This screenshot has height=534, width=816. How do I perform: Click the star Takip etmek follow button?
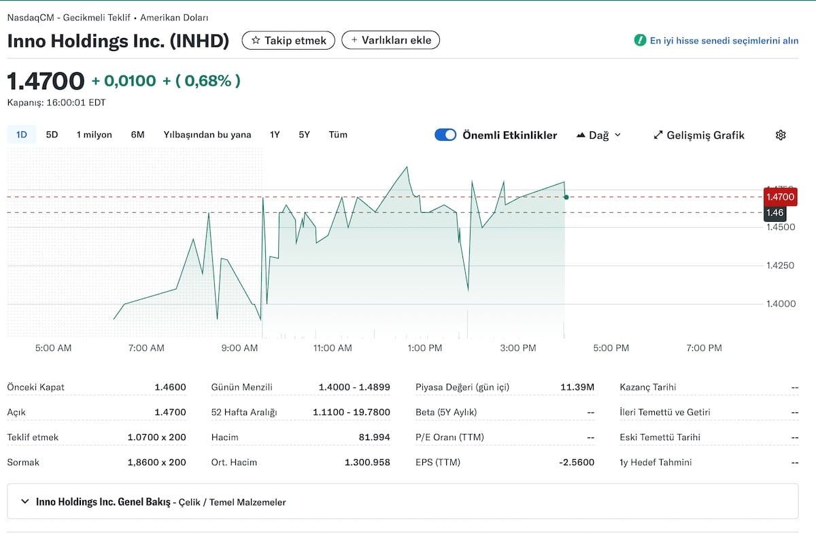point(288,40)
